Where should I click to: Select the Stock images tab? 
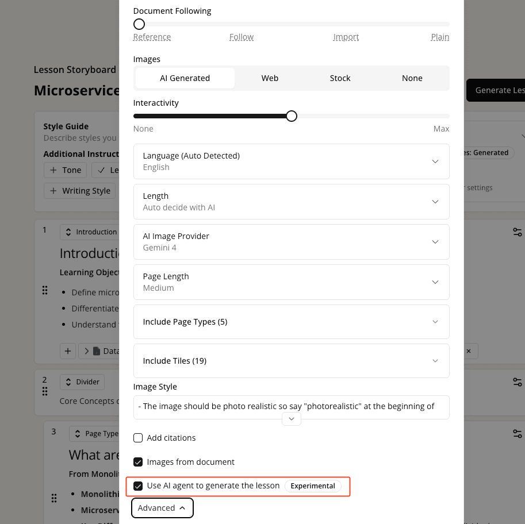click(340, 78)
